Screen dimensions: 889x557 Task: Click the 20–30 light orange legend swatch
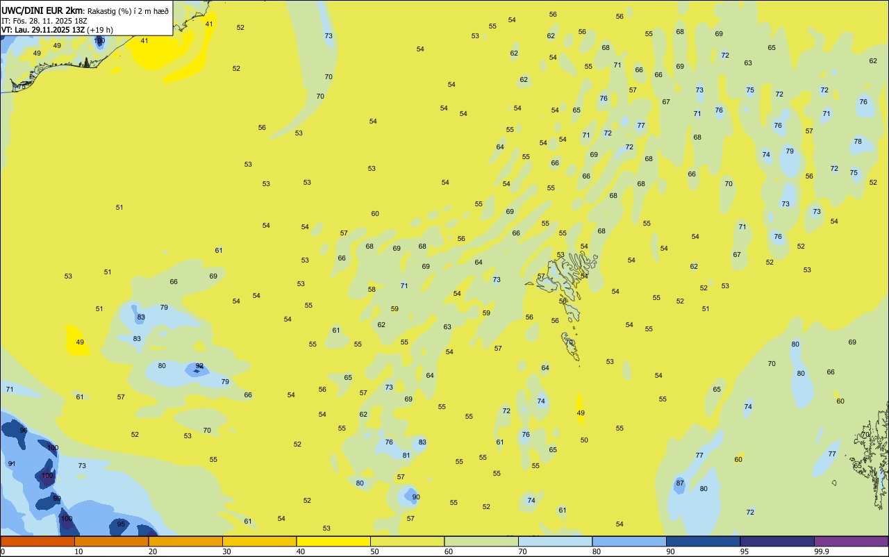[185, 541]
